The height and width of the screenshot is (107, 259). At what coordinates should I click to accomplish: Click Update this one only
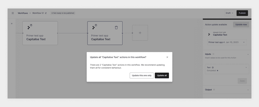142,75
